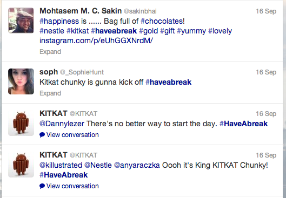Viewport: 286px width, 198px height.
Task: Open the #chocolates hashtag
Action: click(163, 21)
